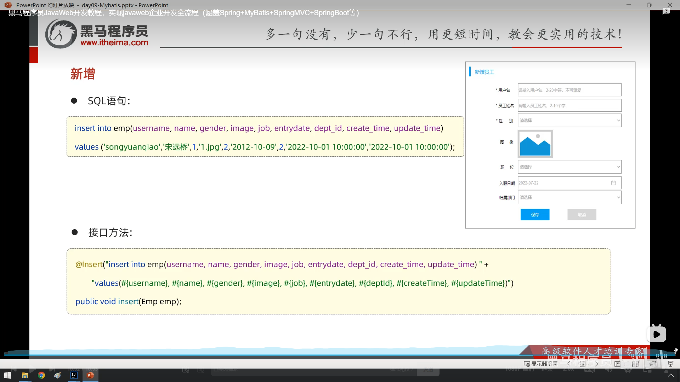Image resolution: width=680 pixels, height=382 pixels.
Task: Click the bilibili play button overlay
Action: click(x=657, y=334)
